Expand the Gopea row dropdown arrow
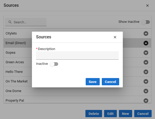The height and width of the screenshot is (119, 155). click(146, 53)
